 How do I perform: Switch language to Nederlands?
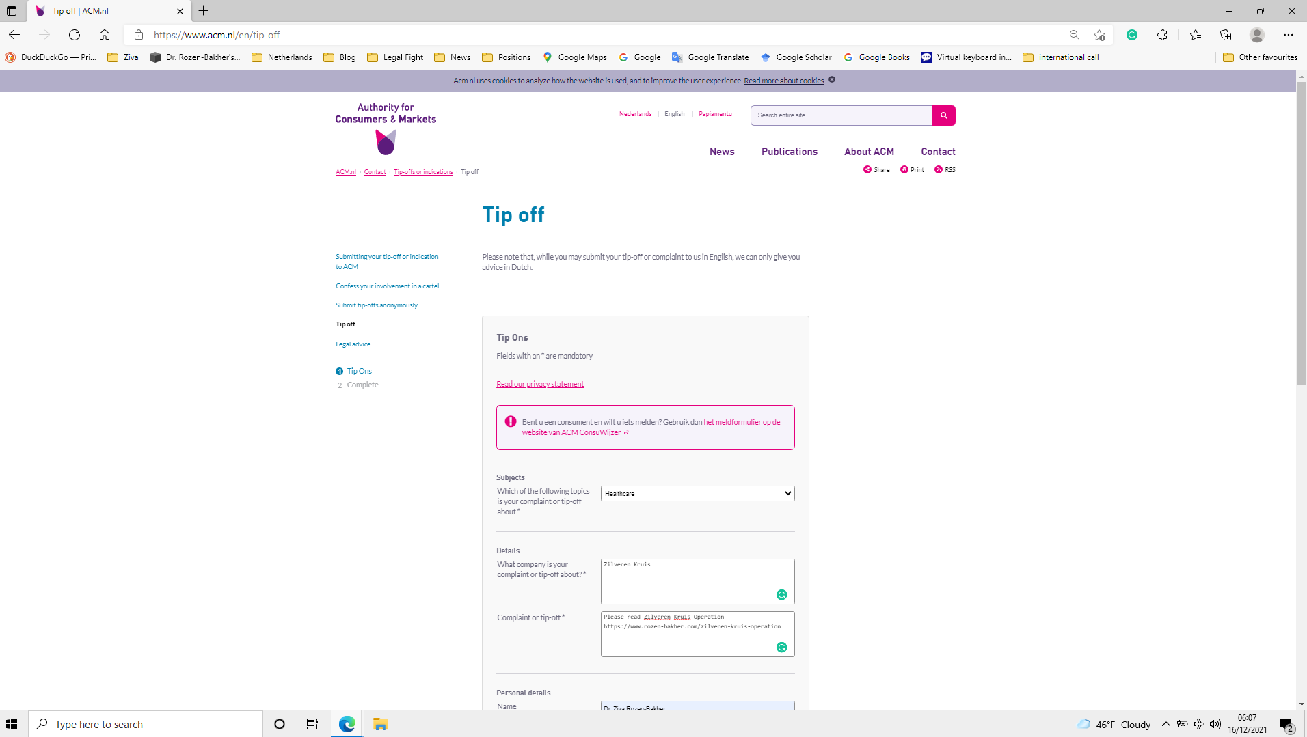click(x=635, y=114)
